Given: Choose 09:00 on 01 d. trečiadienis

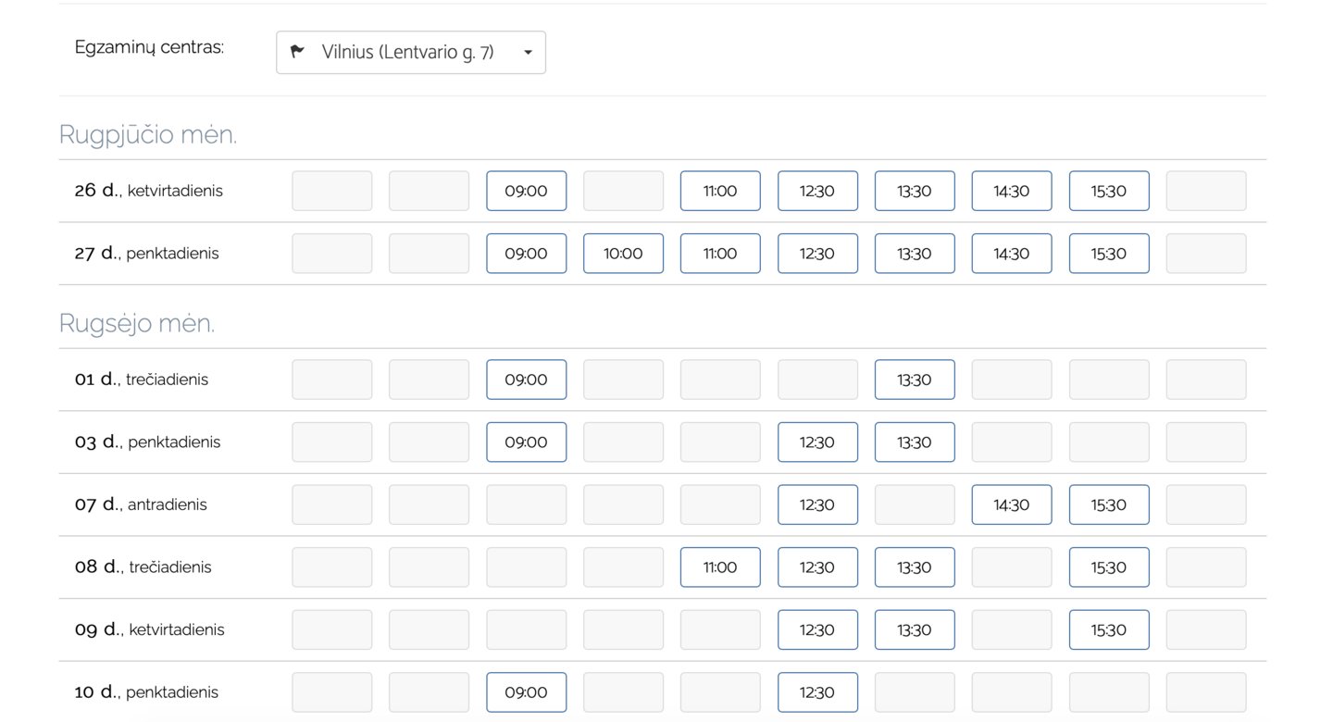Looking at the screenshot, I should tap(526, 380).
